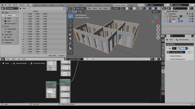The height and width of the screenshot is (109, 195).
Task: Toggle Collection exclude checkbox in outliner
Action: click(187, 14)
